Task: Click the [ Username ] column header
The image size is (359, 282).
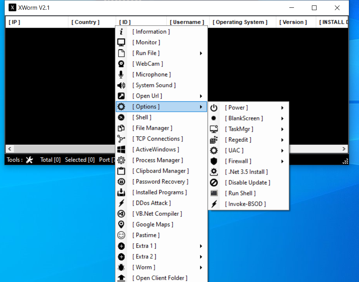Action: 188,22
